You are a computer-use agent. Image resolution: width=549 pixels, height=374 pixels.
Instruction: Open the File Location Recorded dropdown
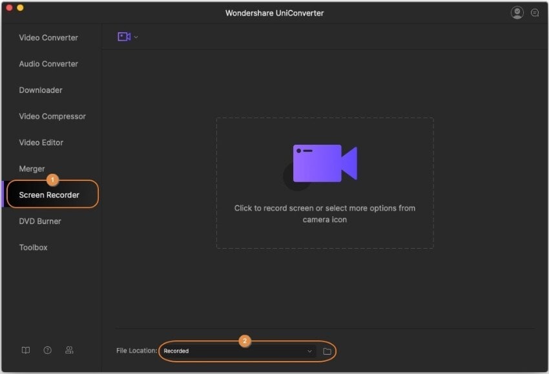coord(238,351)
